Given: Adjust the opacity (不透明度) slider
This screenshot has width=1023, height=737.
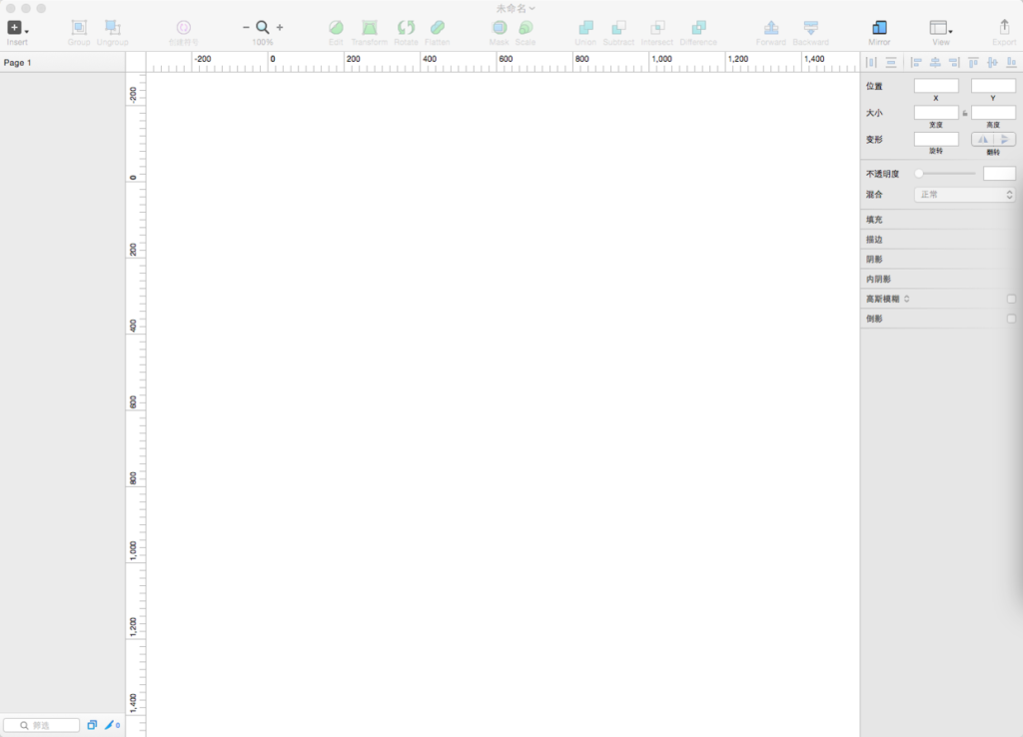Looking at the screenshot, I should pos(946,174).
